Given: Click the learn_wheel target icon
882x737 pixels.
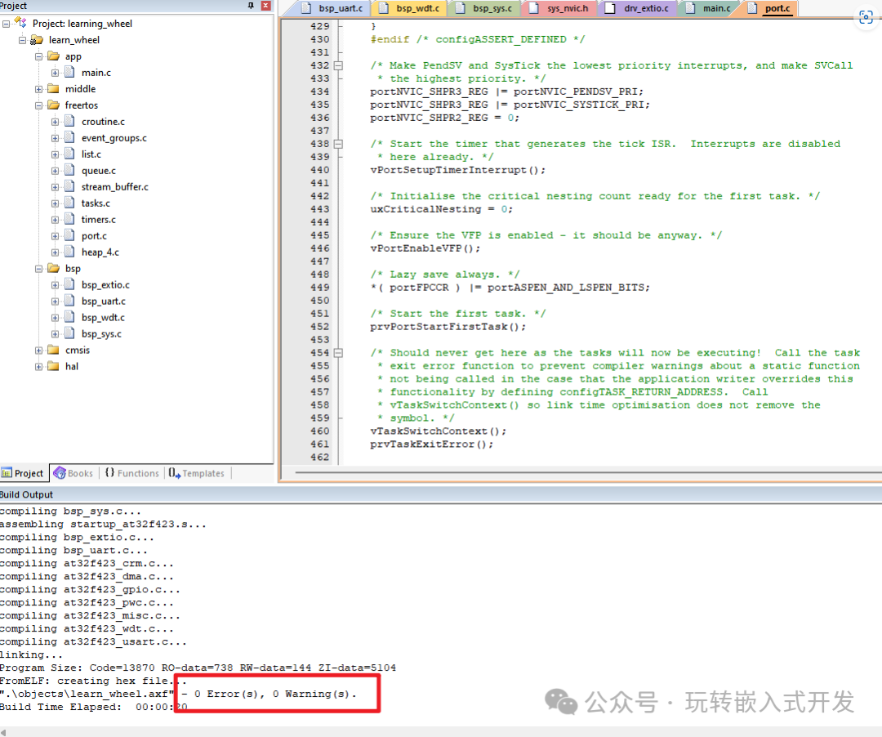Looking at the screenshot, I should point(37,40).
